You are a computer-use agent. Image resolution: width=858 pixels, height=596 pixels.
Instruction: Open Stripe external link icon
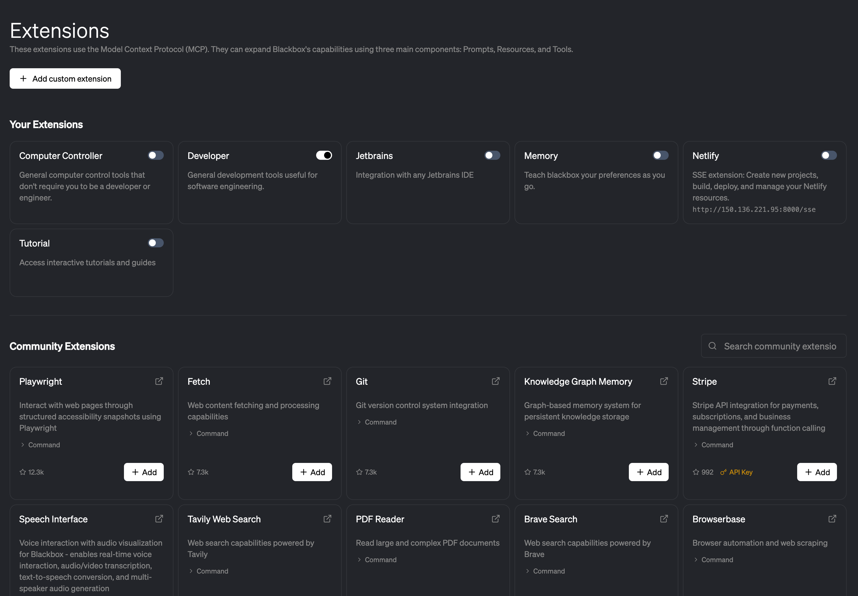coord(832,381)
